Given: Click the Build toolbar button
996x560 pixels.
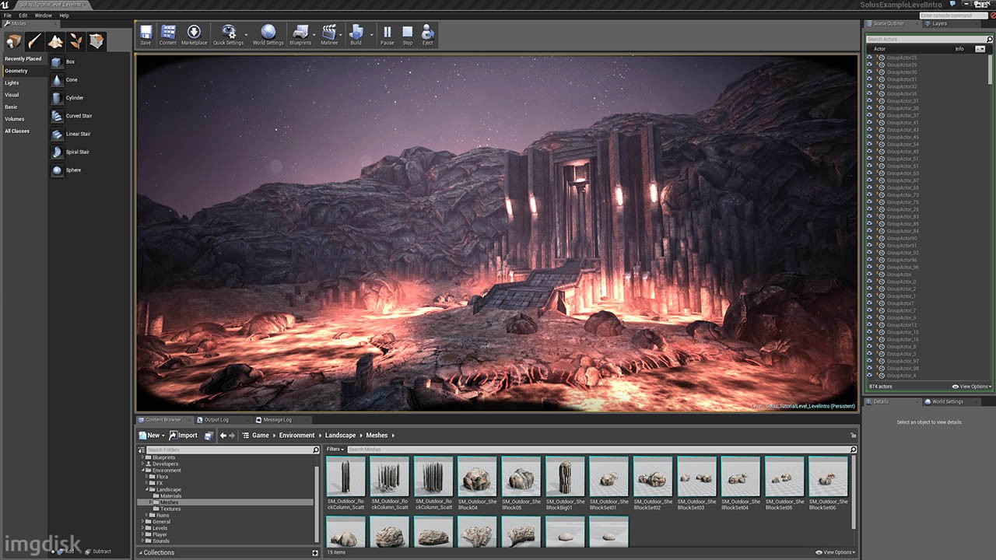Looking at the screenshot, I should 356,35.
